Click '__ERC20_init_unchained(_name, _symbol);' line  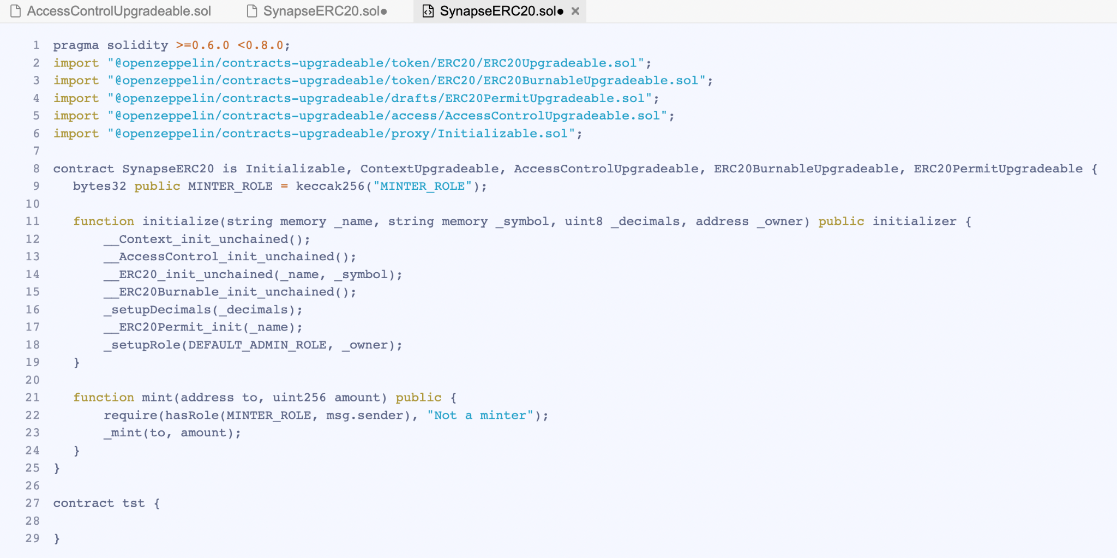[253, 274]
